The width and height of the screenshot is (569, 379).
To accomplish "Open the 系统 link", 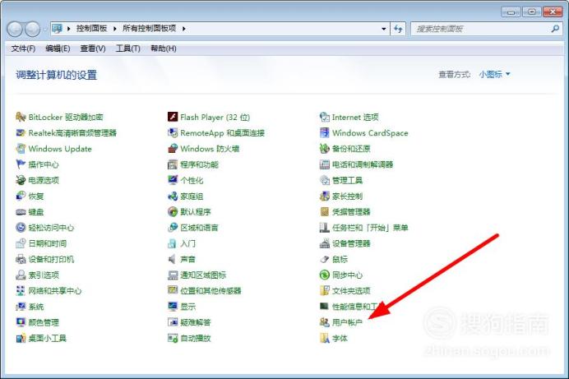I will tap(36, 307).
